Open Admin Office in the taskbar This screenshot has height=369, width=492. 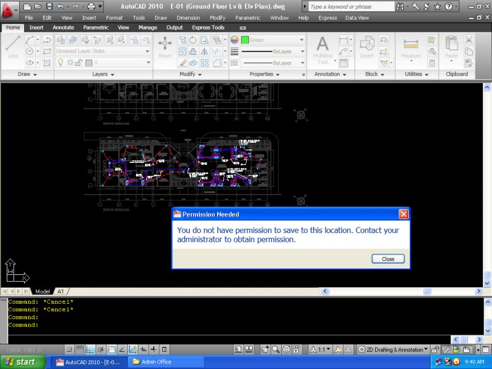[165, 362]
